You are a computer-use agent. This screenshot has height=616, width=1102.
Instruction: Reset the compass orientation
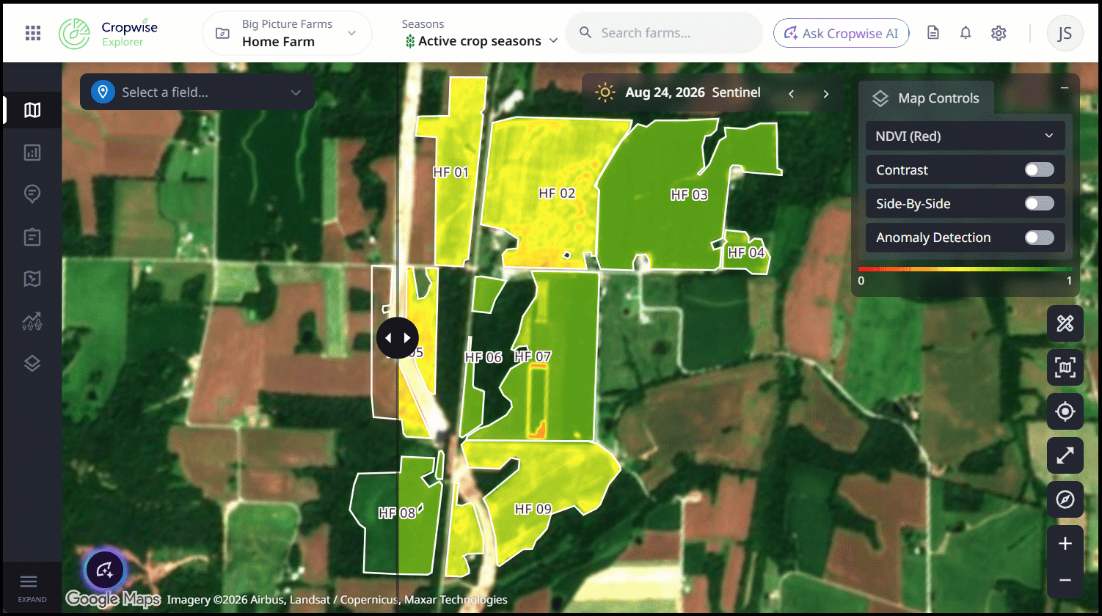point(1065,499)
